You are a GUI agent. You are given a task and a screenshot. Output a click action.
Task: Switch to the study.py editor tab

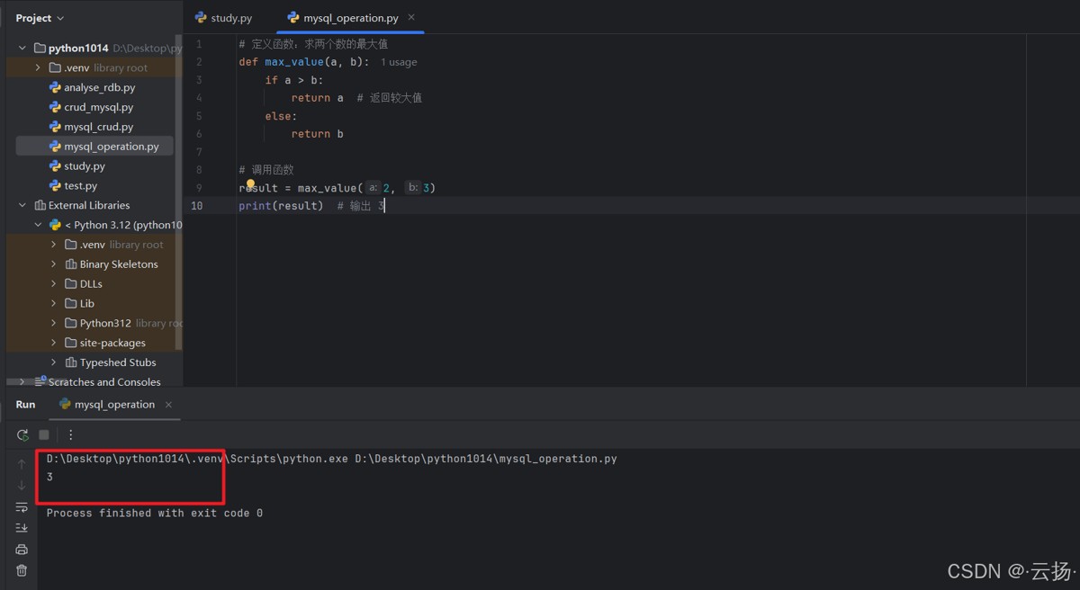[223, 18]
